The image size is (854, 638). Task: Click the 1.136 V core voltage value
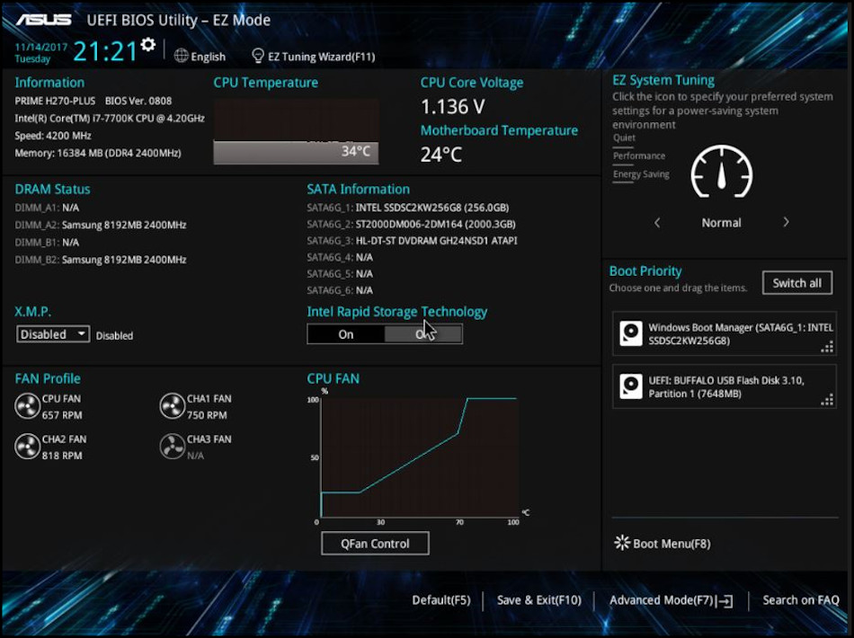(x=452, y=107)
